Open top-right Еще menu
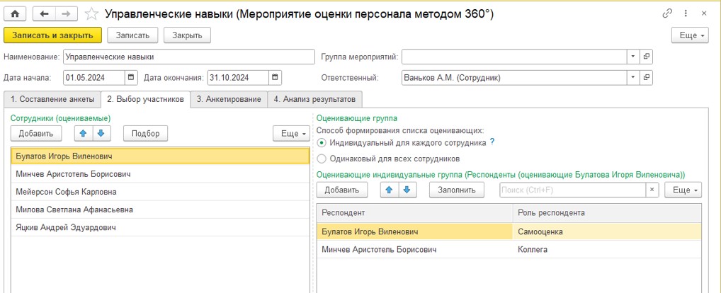Viewport: 721px width, 293px height. (x=691, y=35)
